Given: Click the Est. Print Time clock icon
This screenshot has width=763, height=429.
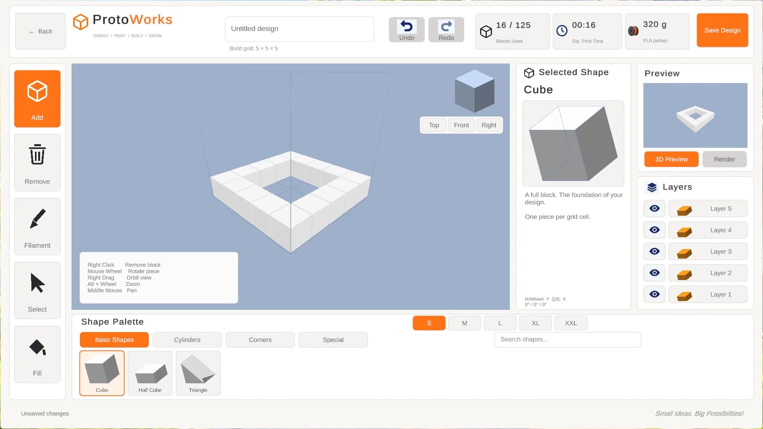Looking at the screenshot, I should pyautogui.click(x=562, y=31).
